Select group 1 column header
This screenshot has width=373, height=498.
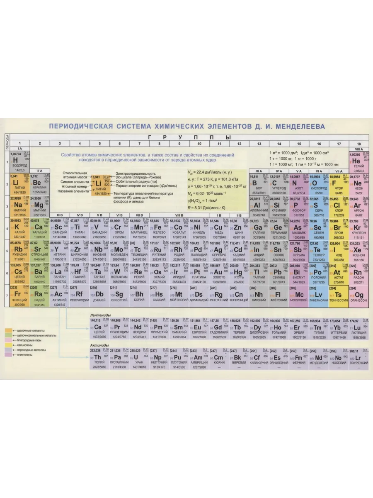(x=19, y=144)
